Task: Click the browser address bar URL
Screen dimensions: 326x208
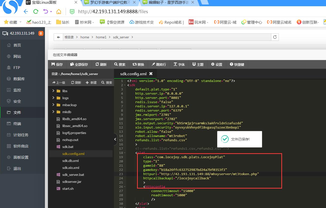Action: tap(113, 11)
